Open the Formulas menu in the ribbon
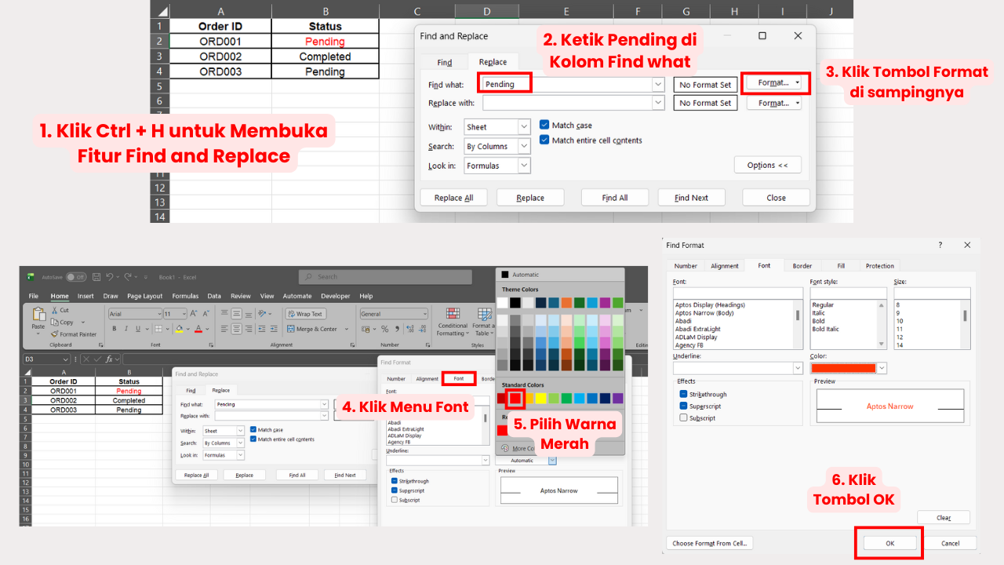 [185, 296]
